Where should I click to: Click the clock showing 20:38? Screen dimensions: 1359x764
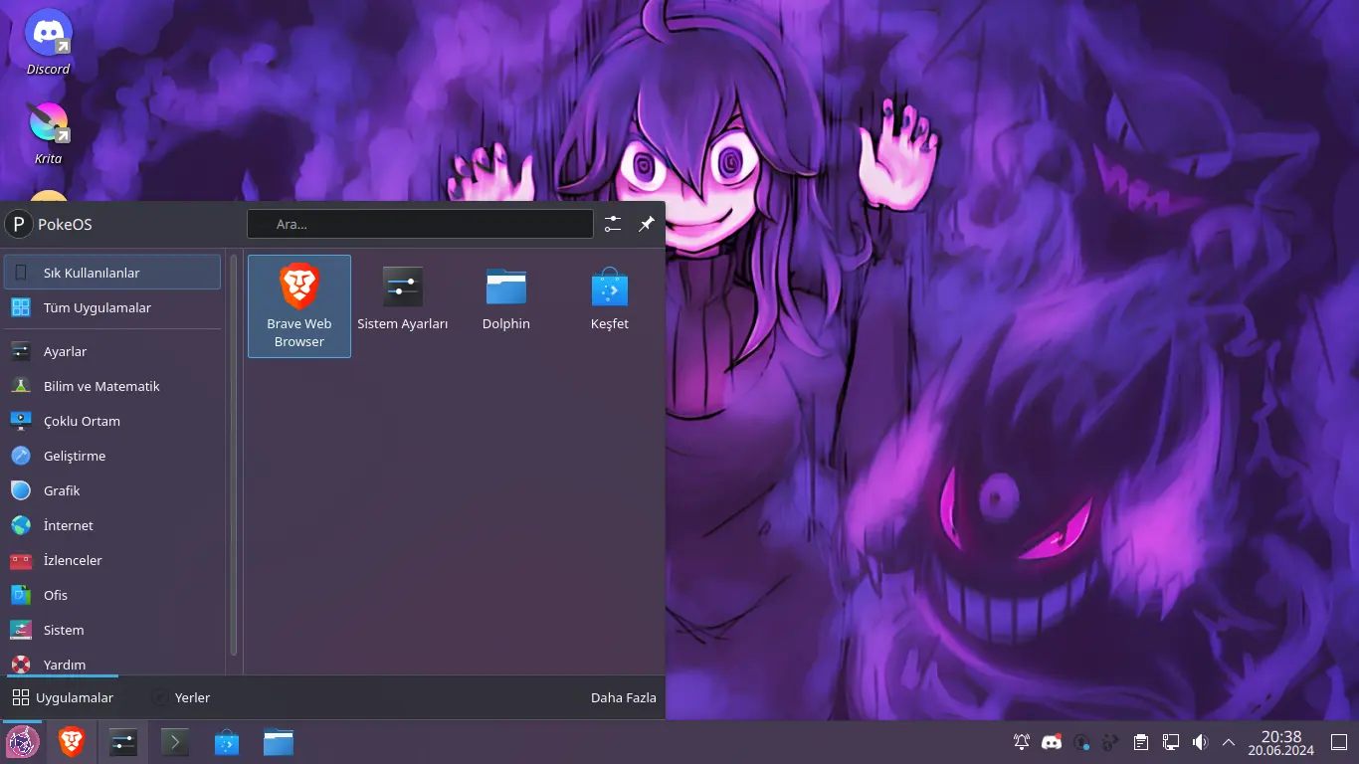[x=1281, y=742]
